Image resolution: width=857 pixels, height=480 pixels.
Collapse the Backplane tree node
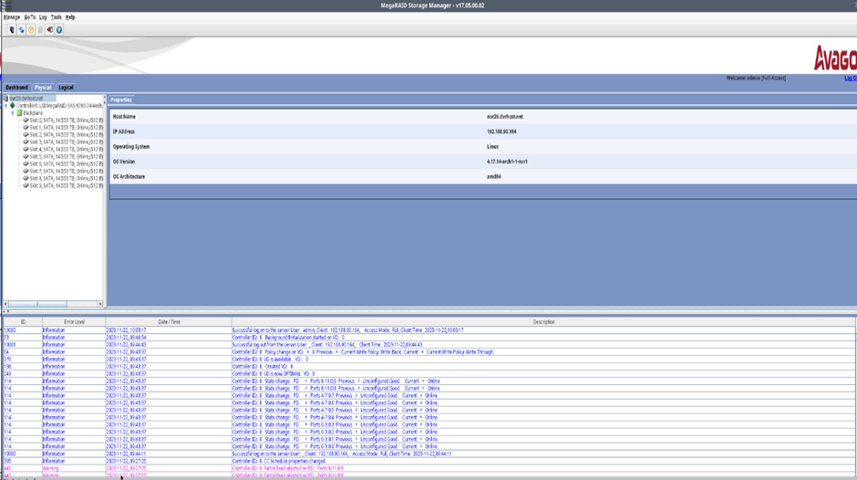click(12, 113)
